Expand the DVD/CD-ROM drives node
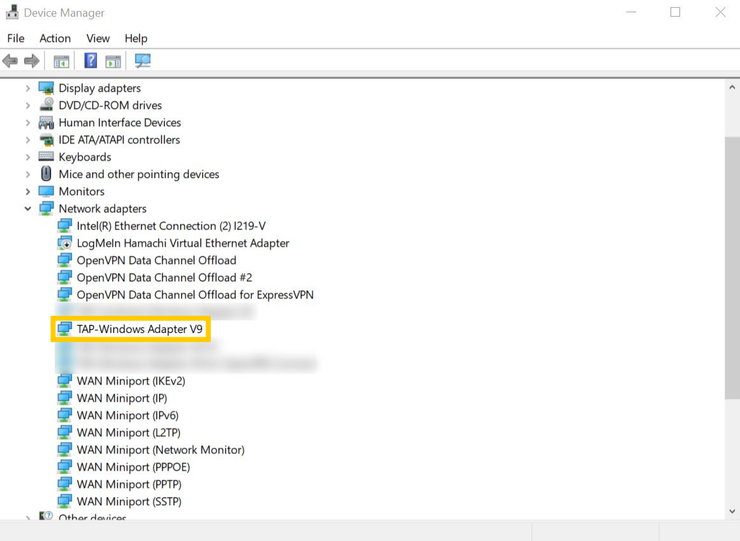 (x=28, y=105)
